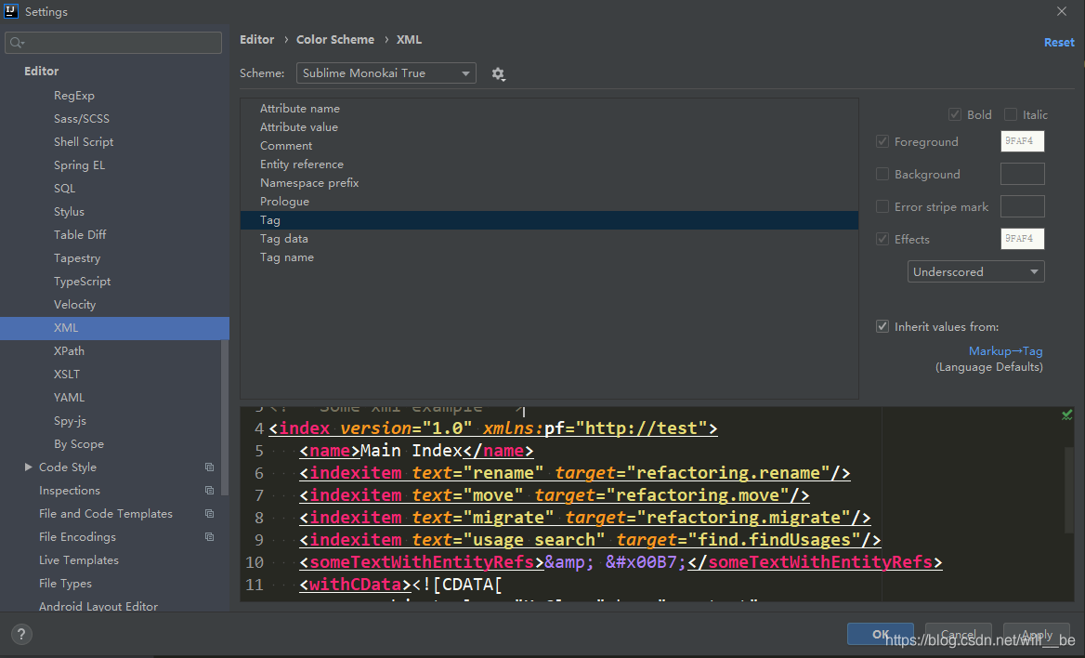The image size is (1085, 658).
Task: Click the Cancel button
Action: pos(959,634)
